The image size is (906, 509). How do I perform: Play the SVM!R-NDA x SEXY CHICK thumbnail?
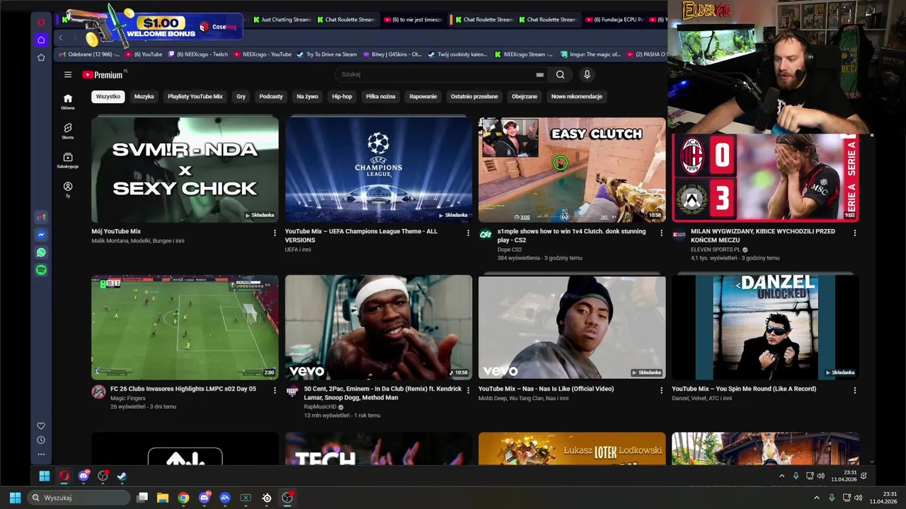(x=185, y=170)
